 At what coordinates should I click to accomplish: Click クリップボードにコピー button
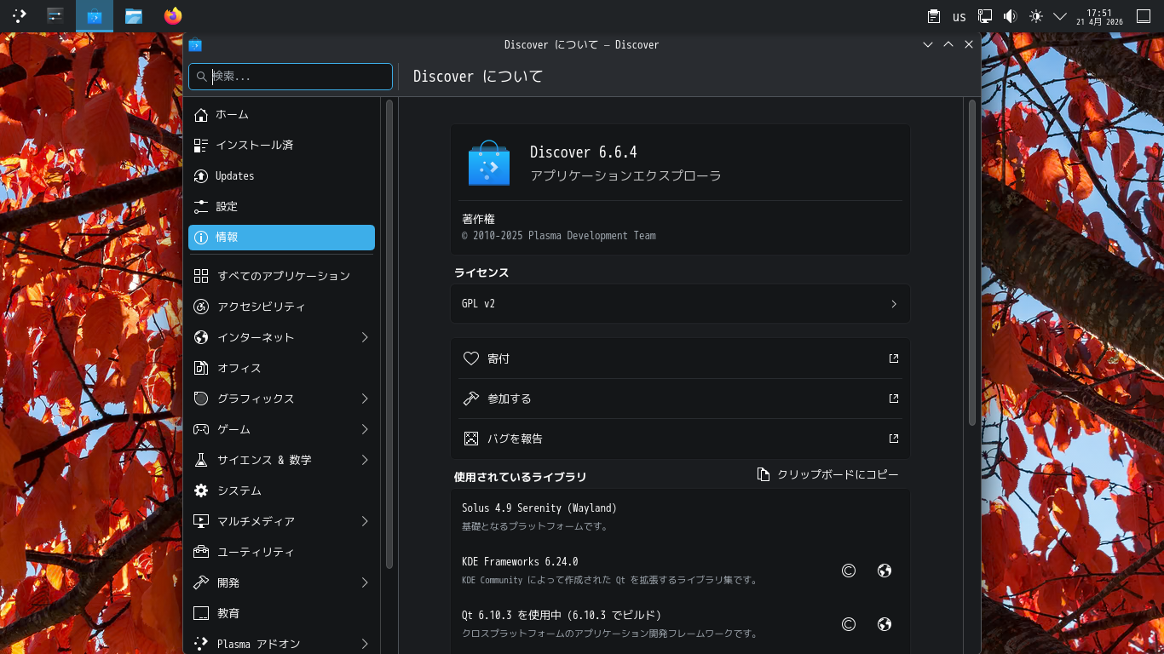[x=827, y=474]
